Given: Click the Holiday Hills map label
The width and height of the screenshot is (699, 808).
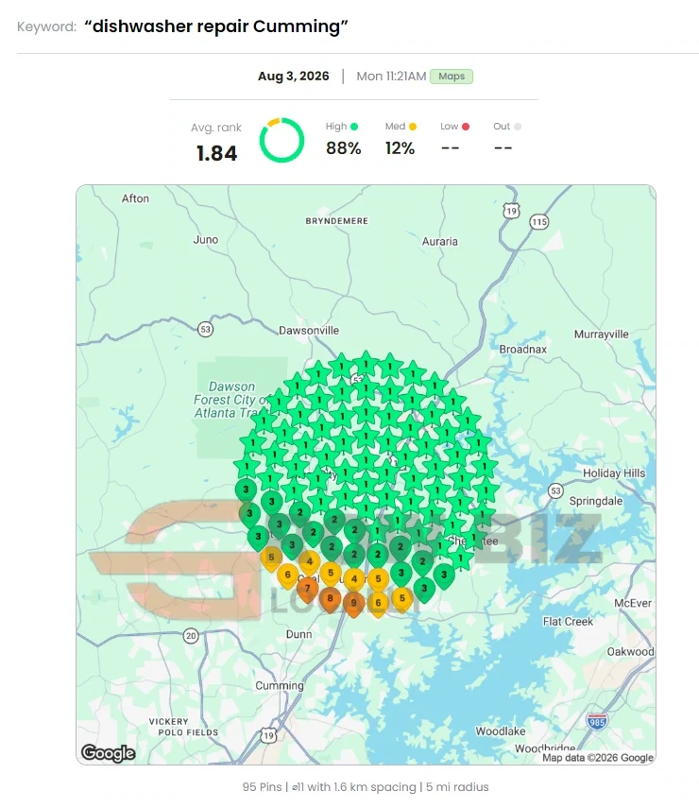Looking at the screenshot, I should (x=613, y=473).
